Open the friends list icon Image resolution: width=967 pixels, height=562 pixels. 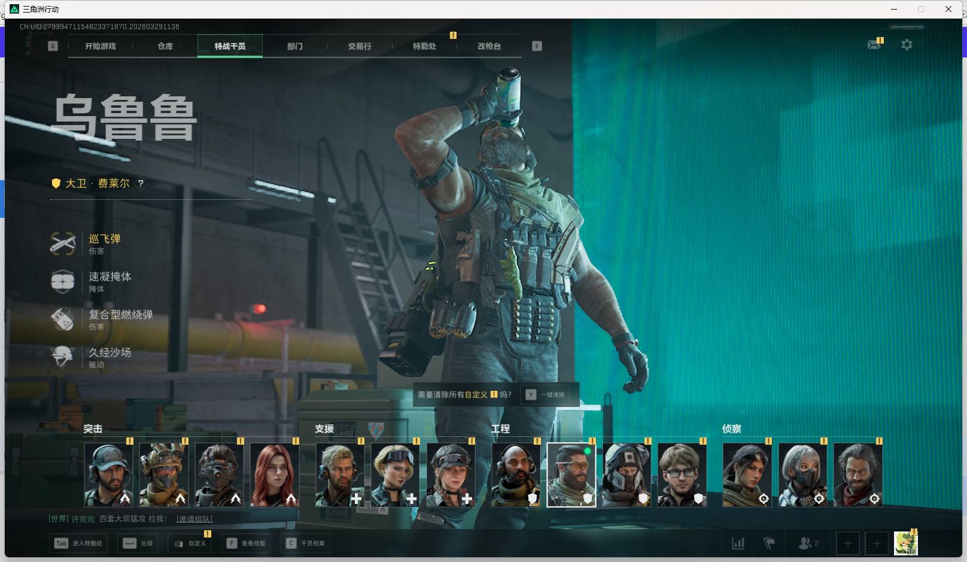click(x=805, y=543)
